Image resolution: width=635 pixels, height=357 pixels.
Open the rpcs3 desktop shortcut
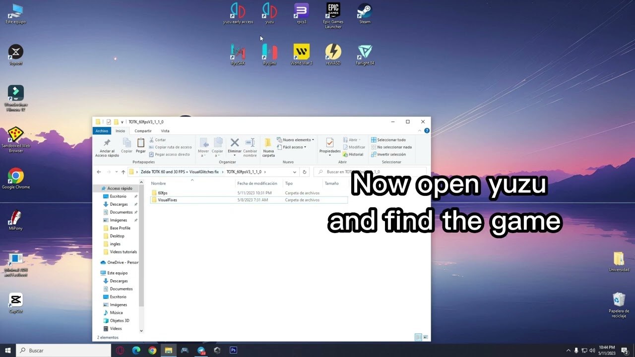[301, 13]
